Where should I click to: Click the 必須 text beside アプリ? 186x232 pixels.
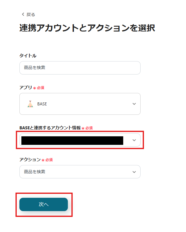[41, 88]
